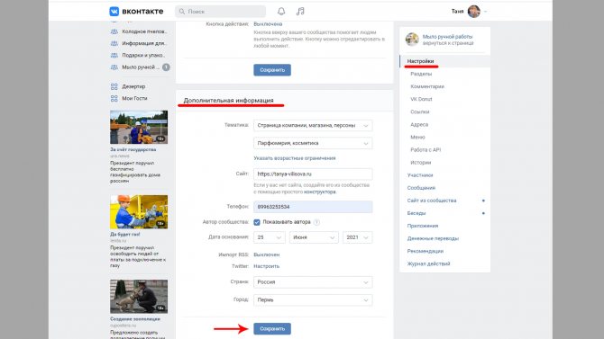Click the apps icon beside Мои Гости
The image size is (604, 339).
(x=114, y=98)
